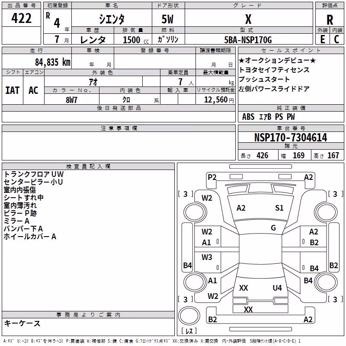Select the exterior rating E
This screenshot has width=346, height=346.
tap(323, 39)
